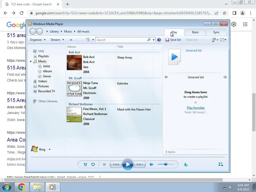Click the Fine Music, Vol. 1 album cover

click(74, 114)
